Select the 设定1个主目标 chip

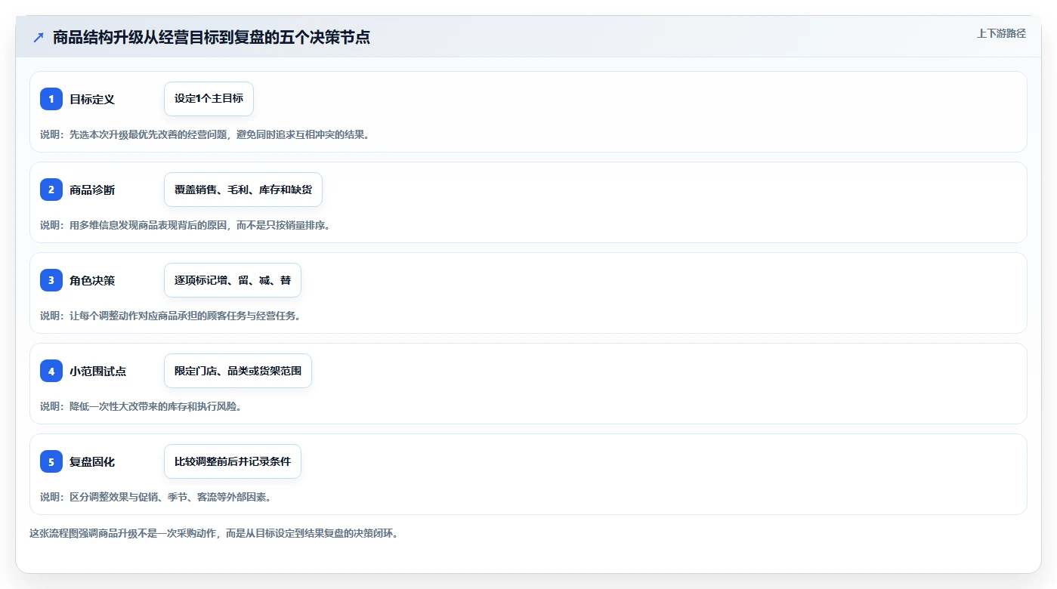point(209,99)
